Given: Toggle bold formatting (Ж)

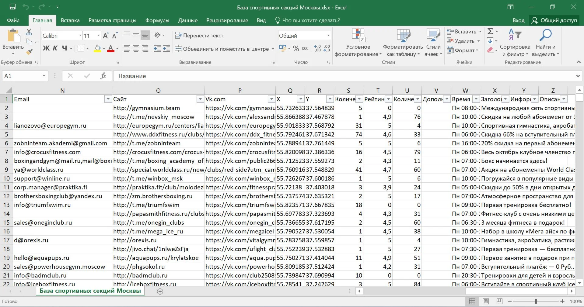Looking at the screenshot, I should click(46, 48).
